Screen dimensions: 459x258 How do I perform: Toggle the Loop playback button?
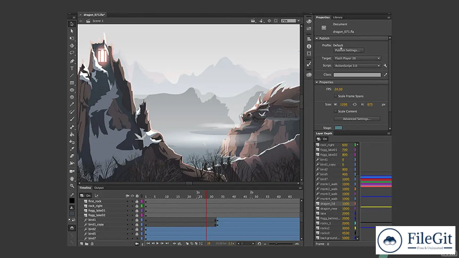pos(179,244)
